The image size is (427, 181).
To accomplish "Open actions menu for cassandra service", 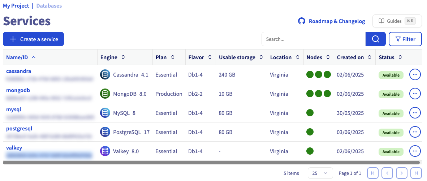I will pos(415,74).
